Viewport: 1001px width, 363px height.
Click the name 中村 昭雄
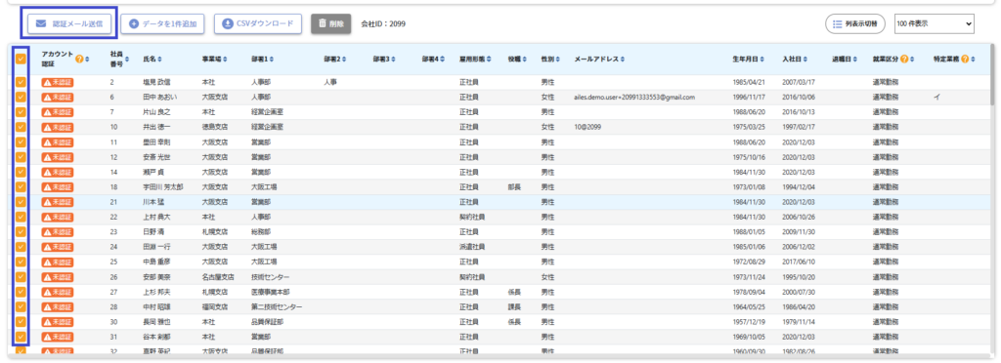pos(157,307)
